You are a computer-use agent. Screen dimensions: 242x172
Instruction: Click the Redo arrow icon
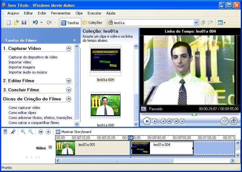[x=49, y=23]
